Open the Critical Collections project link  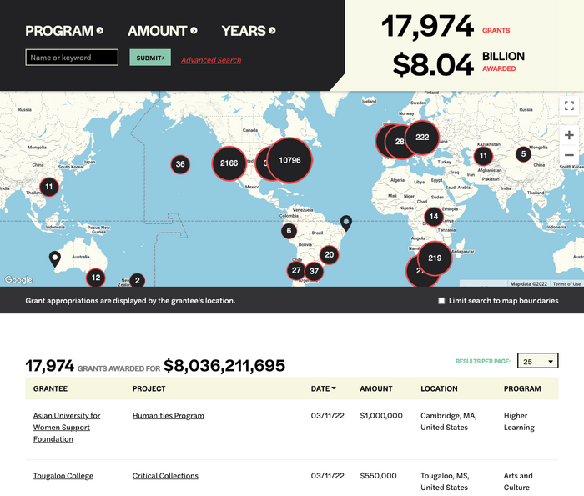click(165, 476)
